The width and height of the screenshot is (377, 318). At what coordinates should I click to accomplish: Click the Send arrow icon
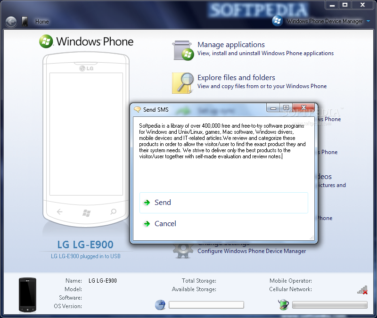tap(147, 203)
